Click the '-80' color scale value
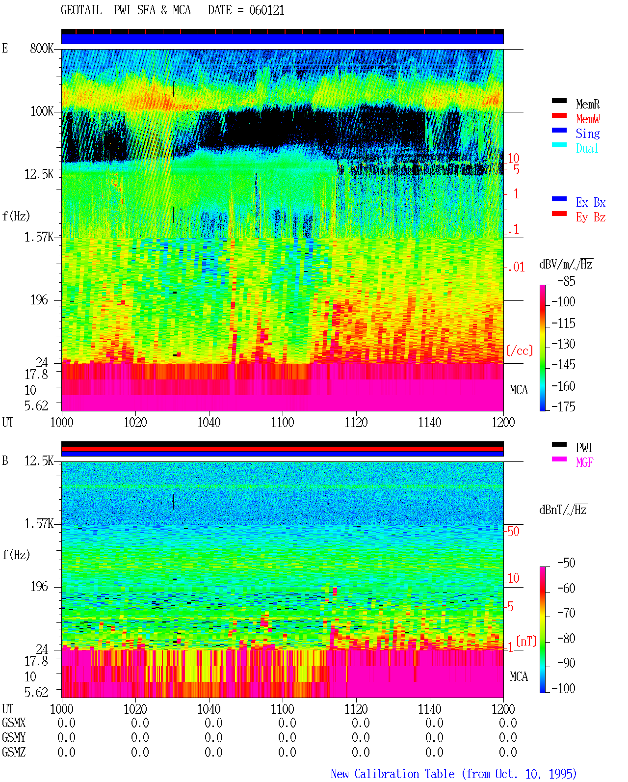This screenshot has height=782, width=628. pos(566,638)
